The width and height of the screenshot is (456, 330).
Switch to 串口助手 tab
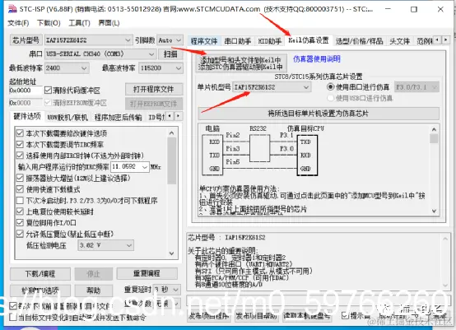238,41
